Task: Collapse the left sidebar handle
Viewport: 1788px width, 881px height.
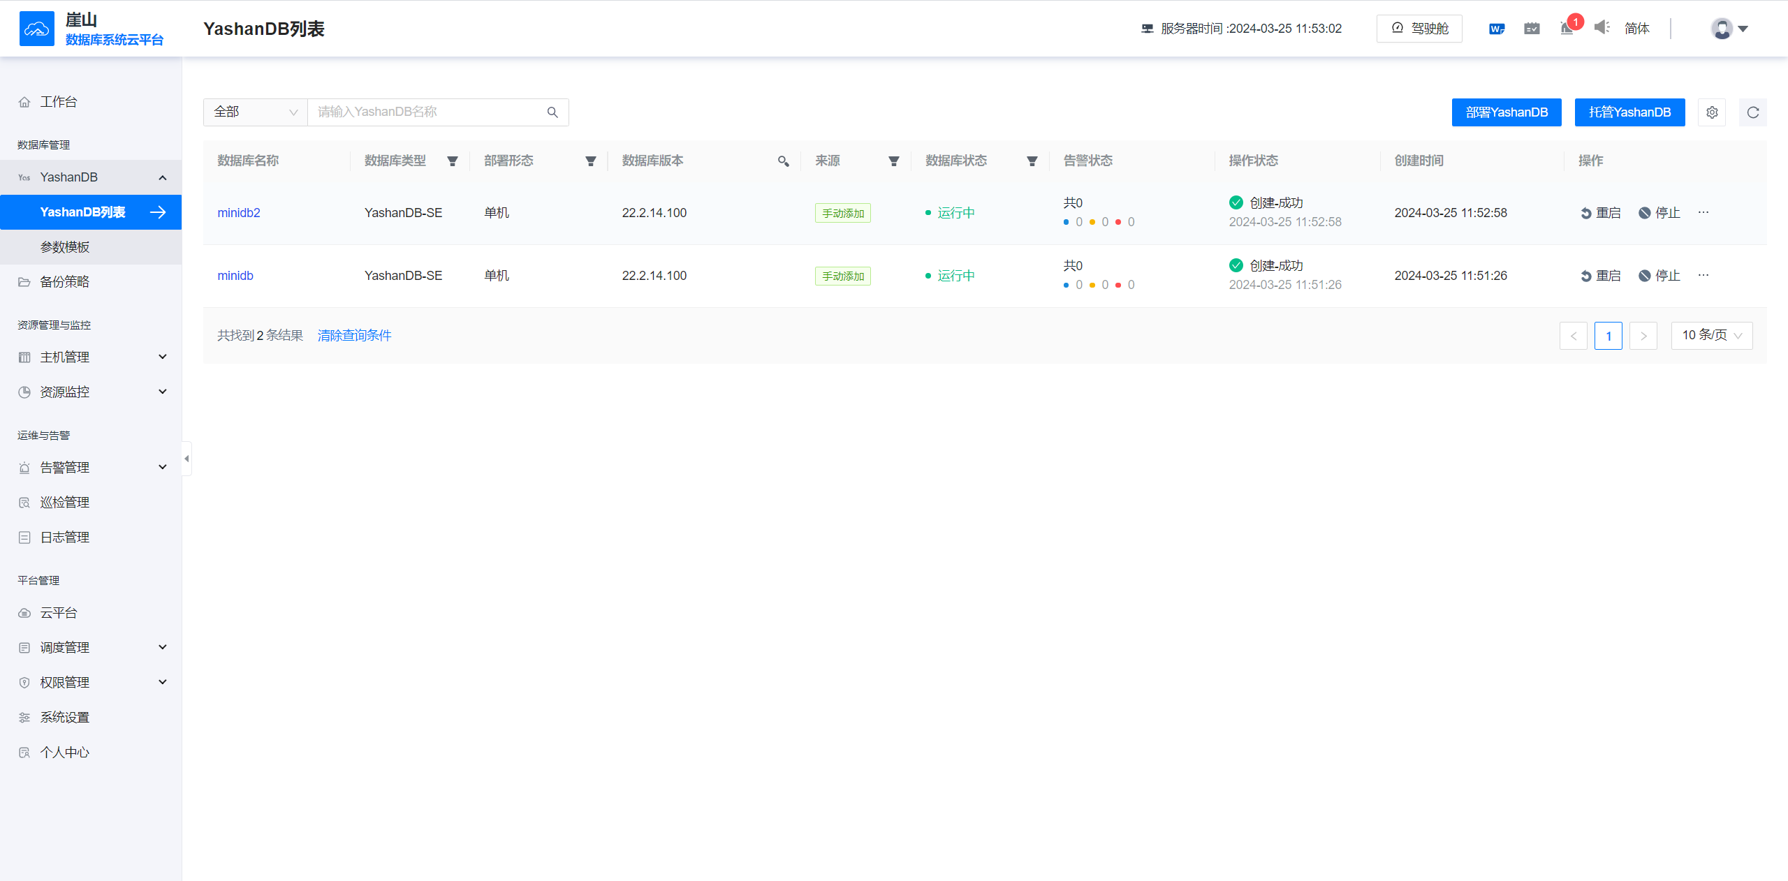Action: (x=186, y=459)
